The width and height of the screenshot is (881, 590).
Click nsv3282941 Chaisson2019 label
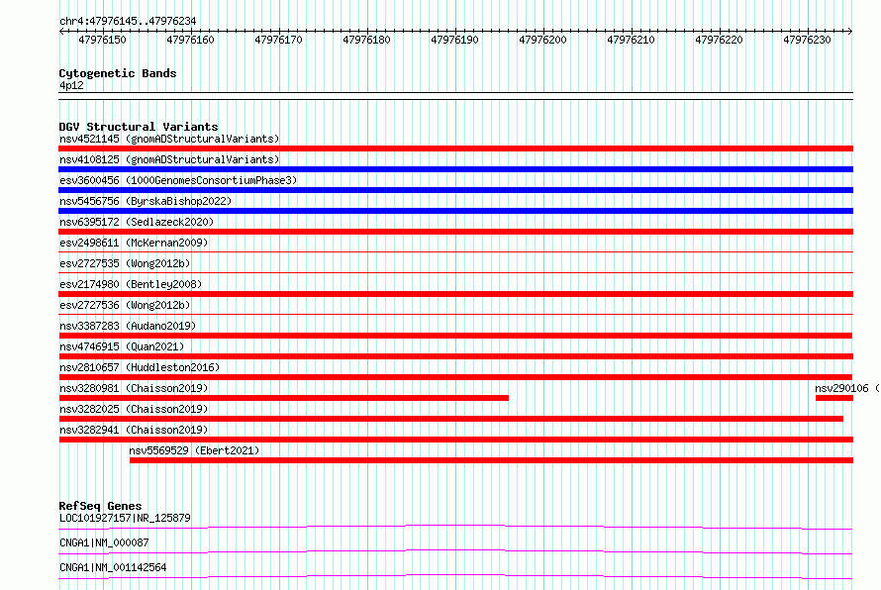[134, 430]
